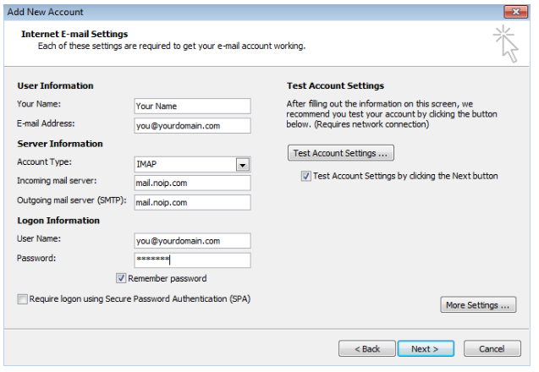The image size is (539, 372).
Task: Enable Require logon using SPA checkbox
Action: click(x=22, y=298)
